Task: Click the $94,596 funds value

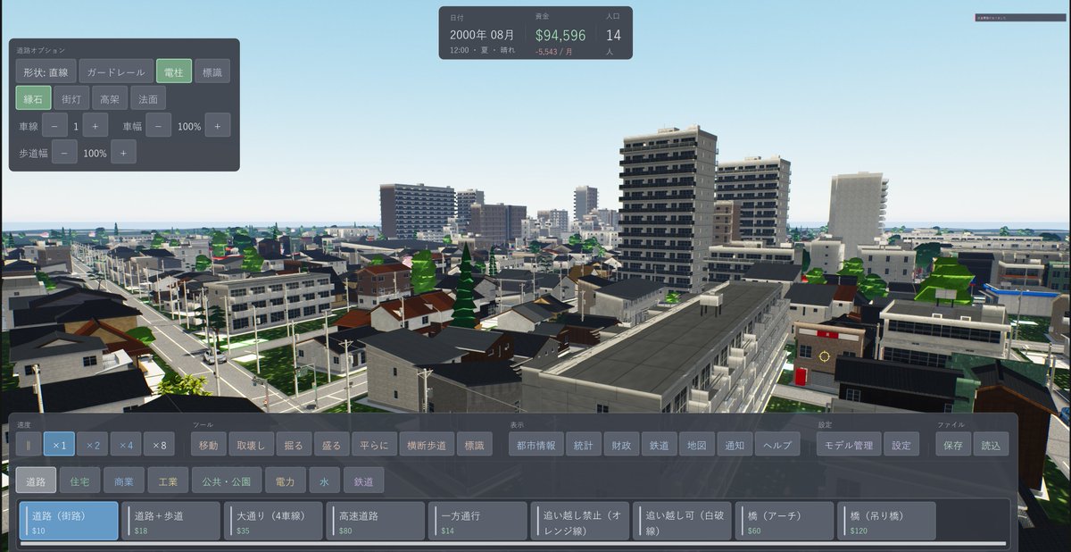Action: pyautogui.click(x=560, y=36)
